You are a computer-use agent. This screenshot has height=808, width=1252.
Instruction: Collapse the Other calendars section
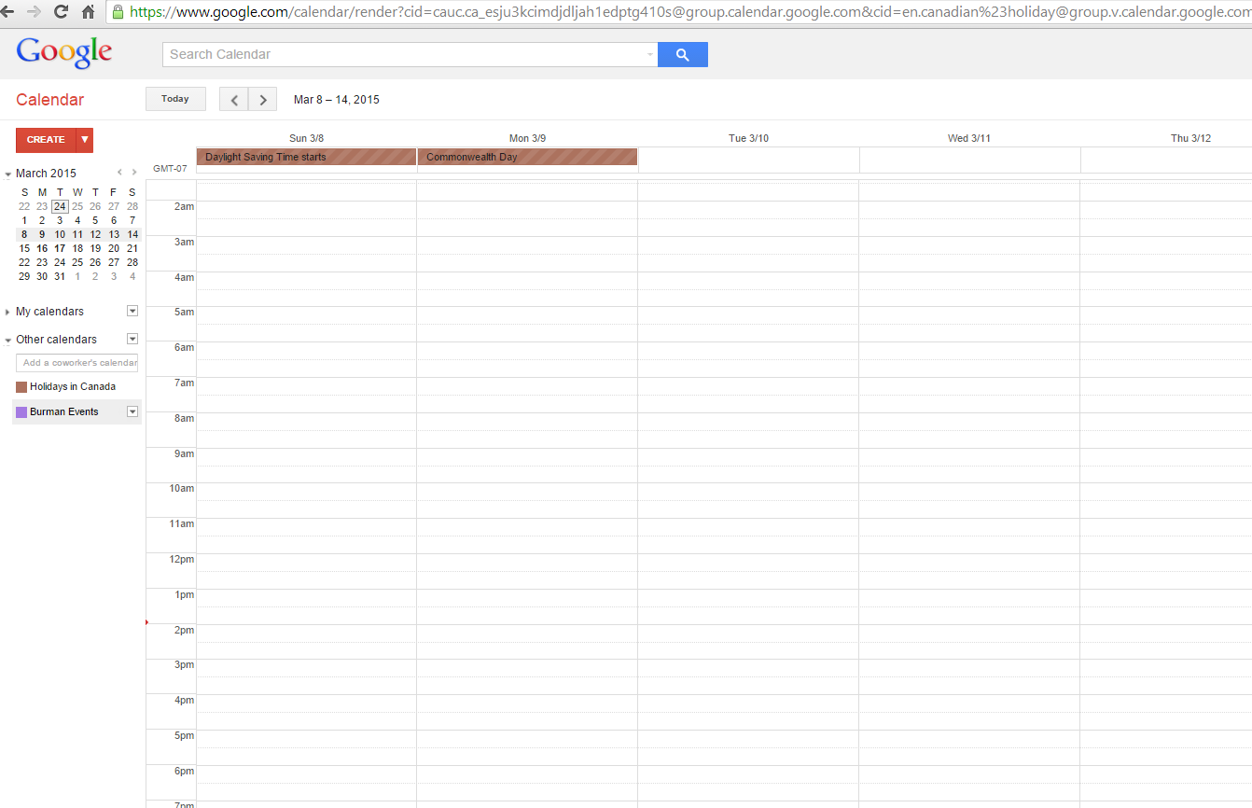pyautogui.click(x=8, y=340)
